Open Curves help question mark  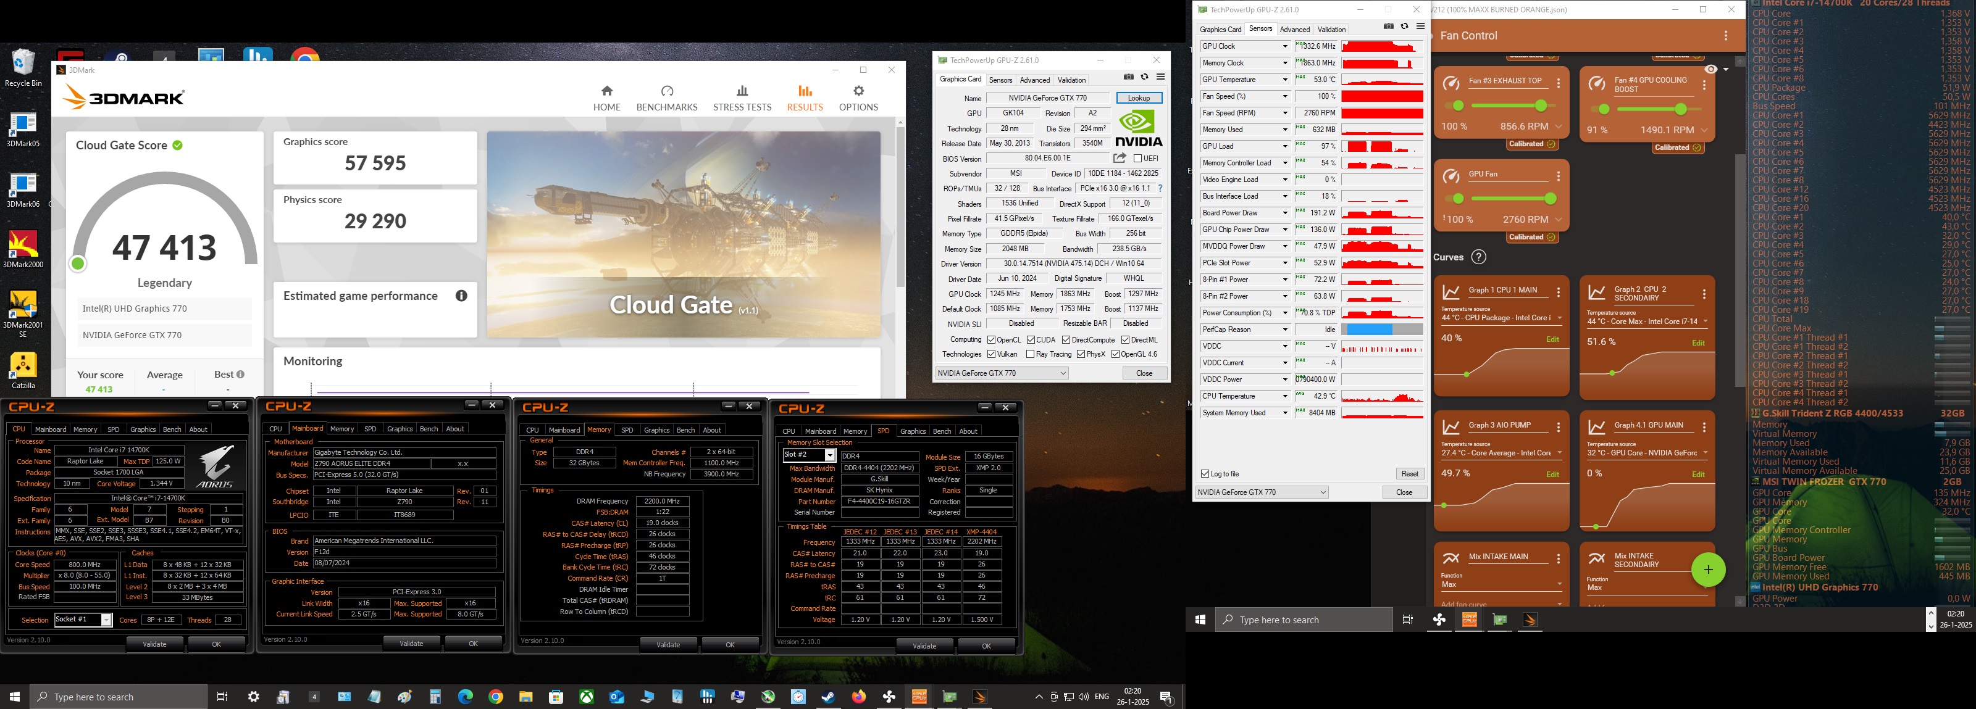[1478, 257]
